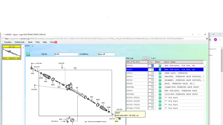223x125 pixels.
Task: Click the Q'ty column header
Action: pos(151,62)
